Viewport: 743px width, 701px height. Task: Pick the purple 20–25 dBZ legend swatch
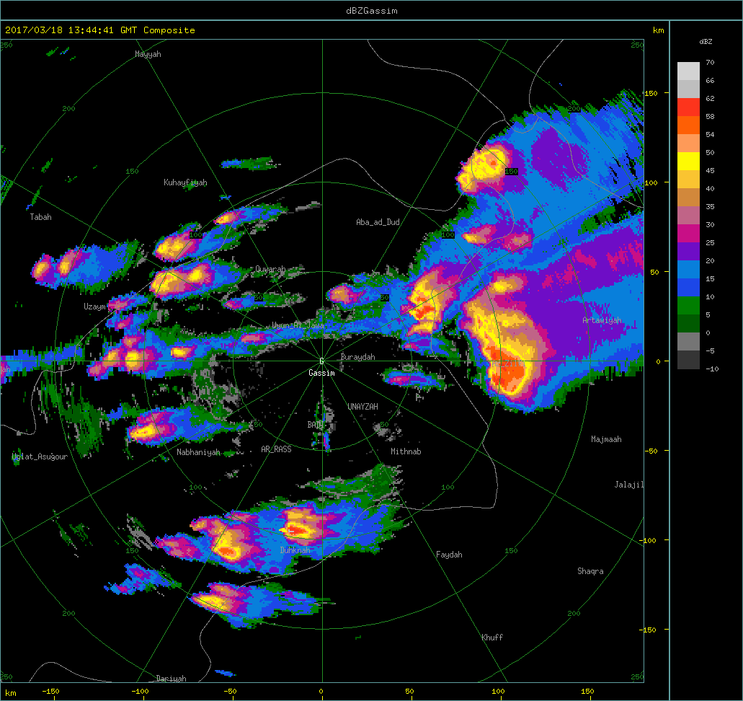tap(688, 252)
